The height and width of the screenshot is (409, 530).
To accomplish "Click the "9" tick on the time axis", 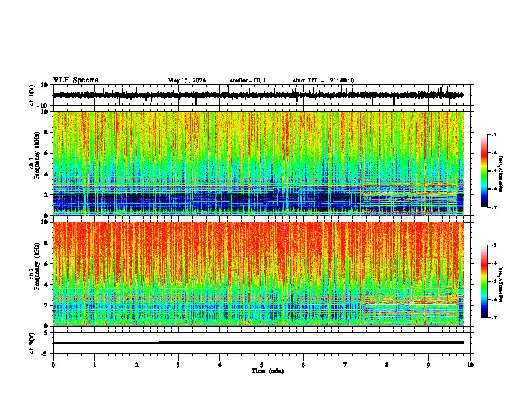I will point(428,365).
